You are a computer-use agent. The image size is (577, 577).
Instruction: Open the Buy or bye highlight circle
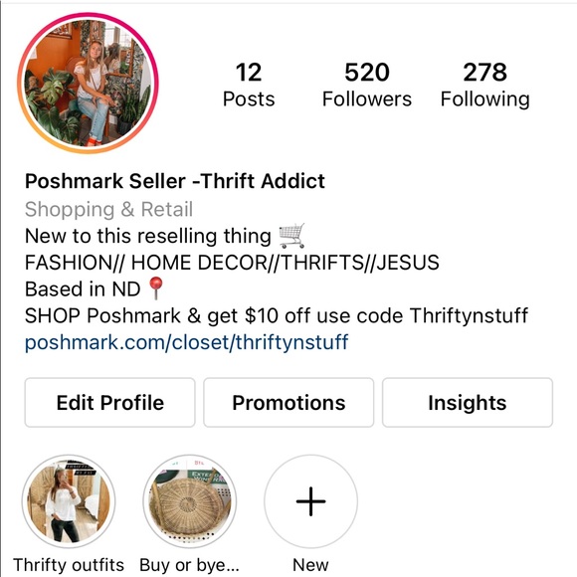(189, 501)
